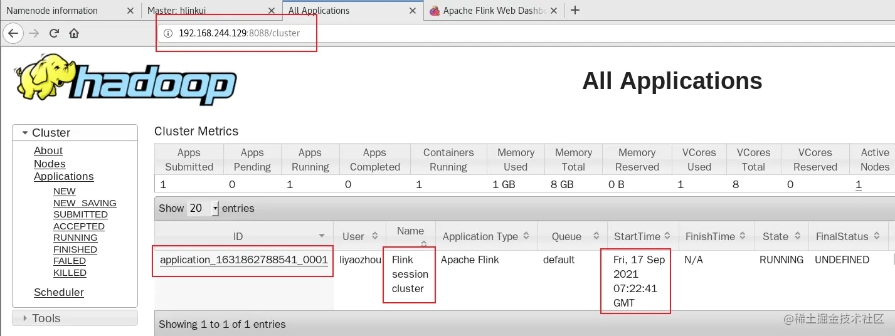The width and height of the screenshot is (895, 336).
Task: Click the Flink session cluster name cell
Action: pyautogui.click(x=410, y=274)
